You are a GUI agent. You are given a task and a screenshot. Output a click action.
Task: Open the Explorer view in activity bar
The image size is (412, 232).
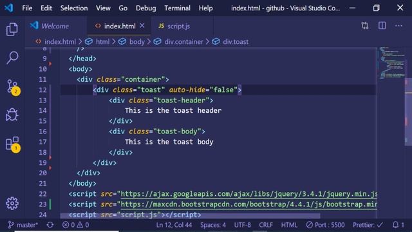(12, 29)
